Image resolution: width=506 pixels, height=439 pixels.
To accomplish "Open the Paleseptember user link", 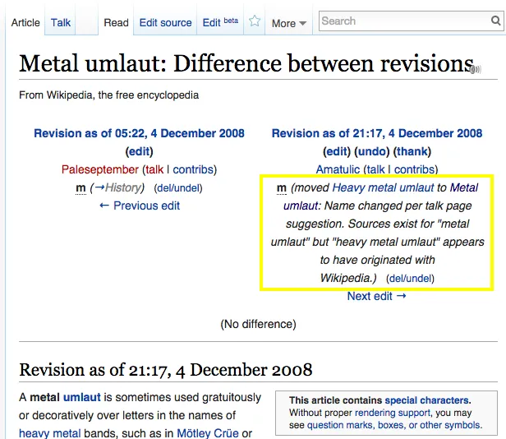I will 99,169.
